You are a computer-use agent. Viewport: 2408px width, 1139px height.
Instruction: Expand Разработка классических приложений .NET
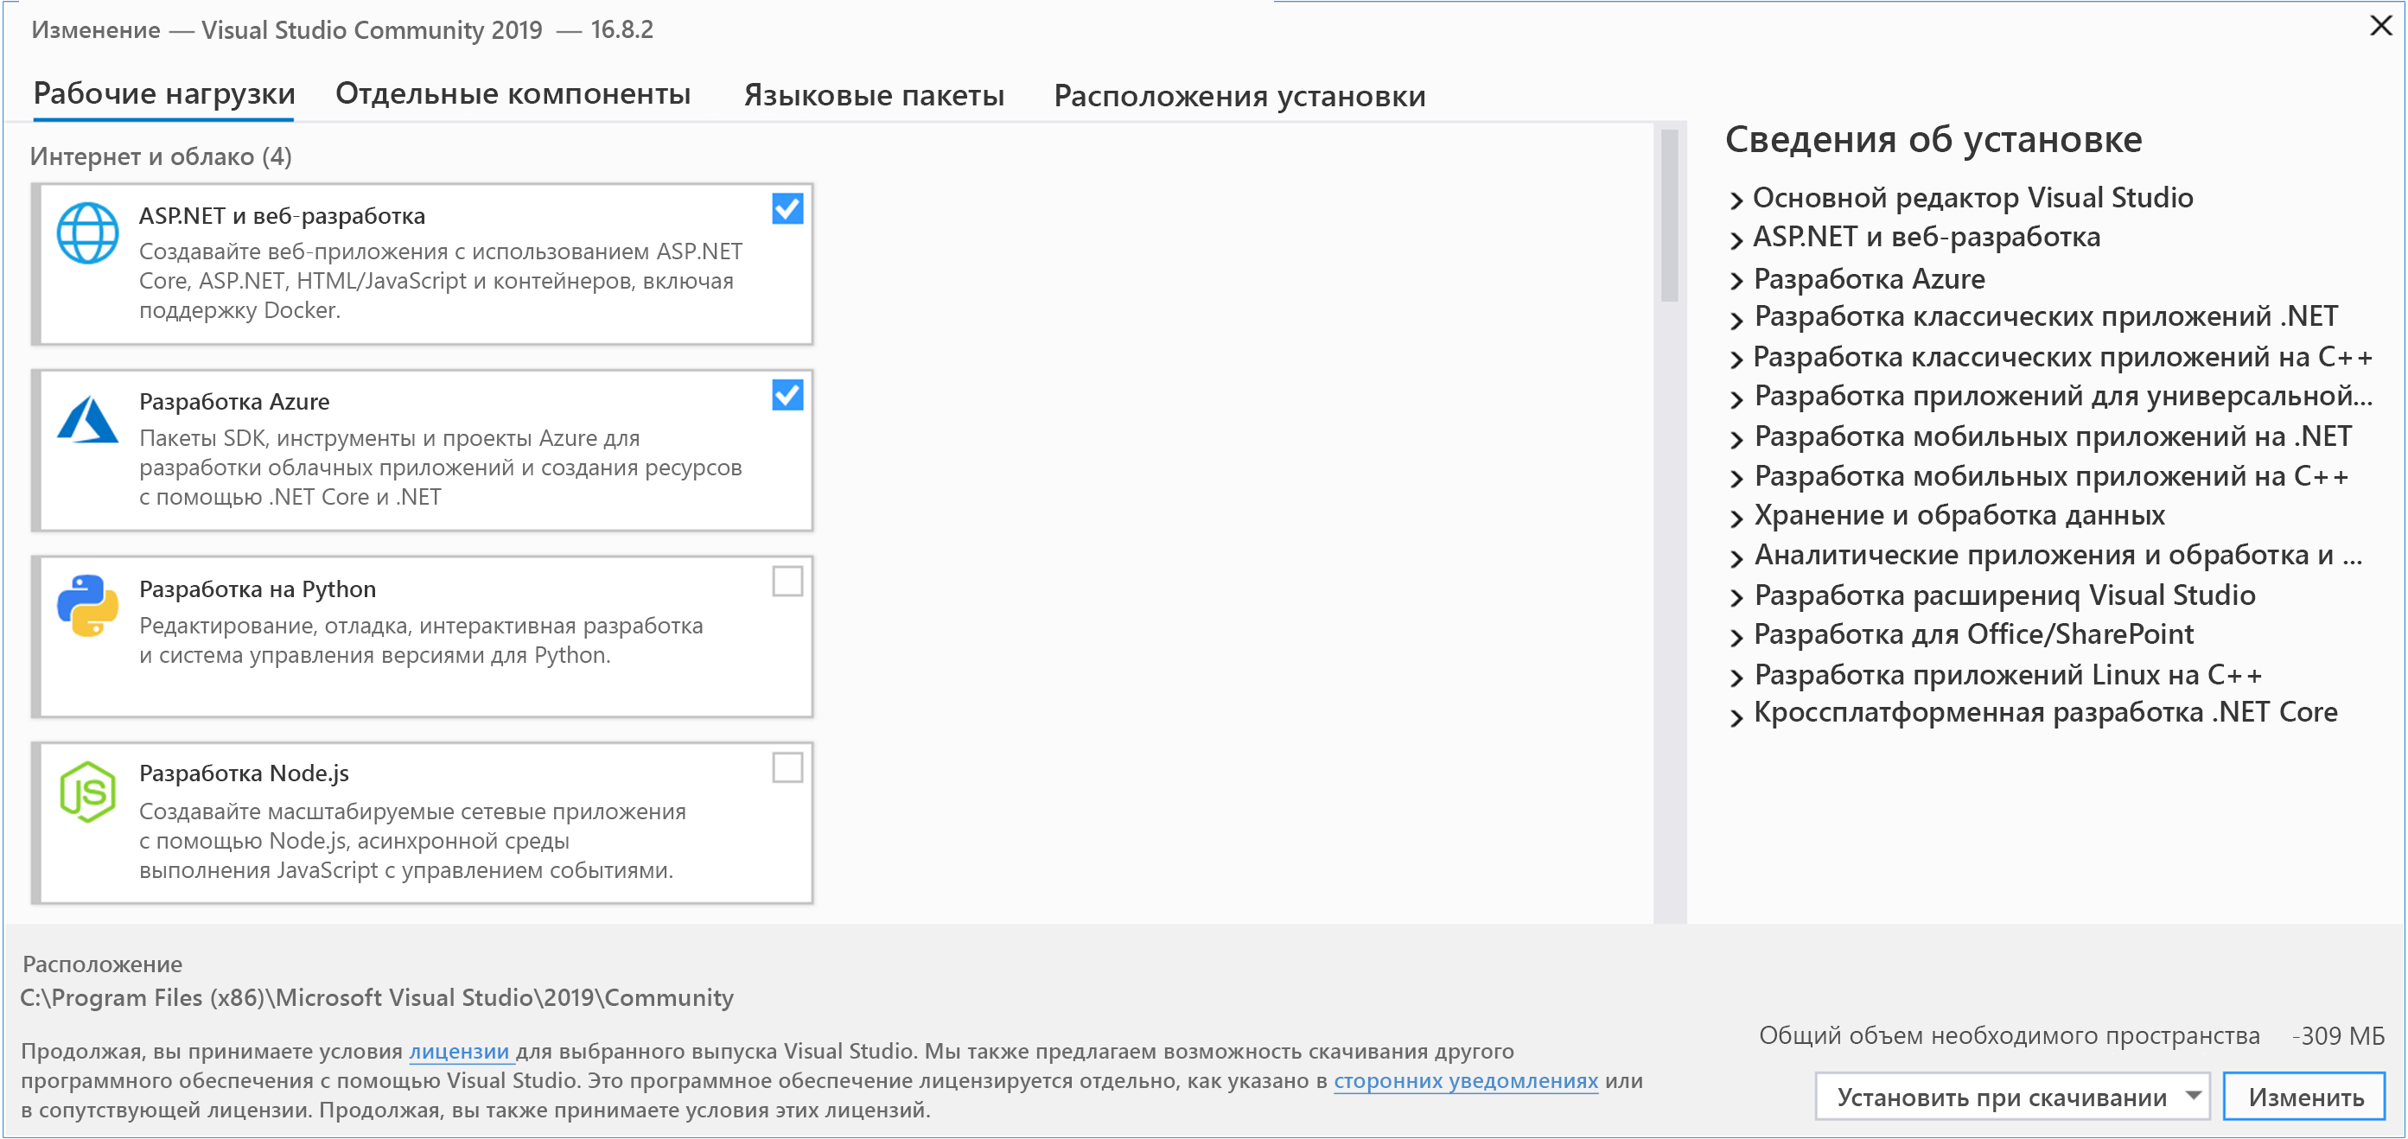tap(1736, 320)
